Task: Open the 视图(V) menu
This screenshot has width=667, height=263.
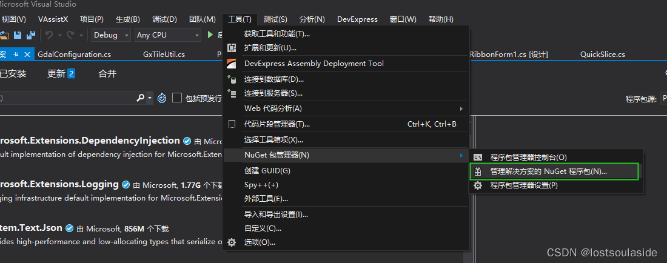Action: coord(14,19)
